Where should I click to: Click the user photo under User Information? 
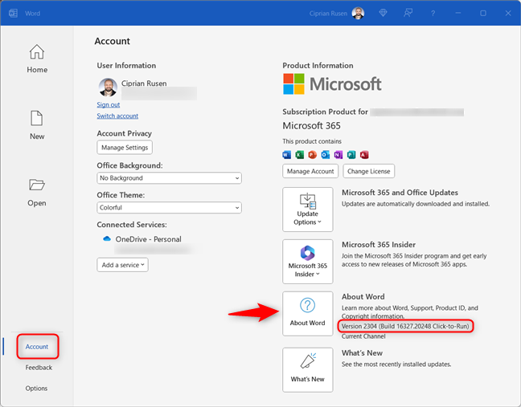click(108, 88)
